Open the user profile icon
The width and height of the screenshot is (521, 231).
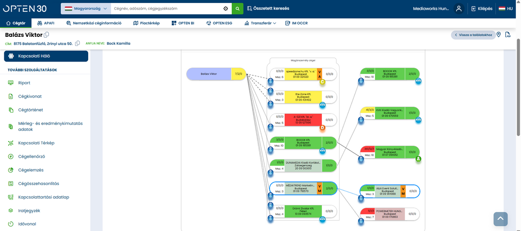[458, 9]
